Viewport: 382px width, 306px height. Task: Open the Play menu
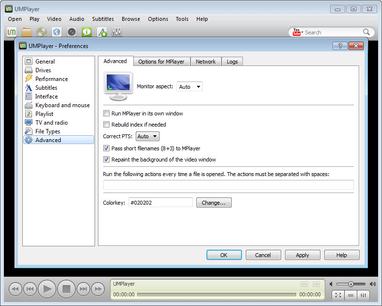(34, 19)
